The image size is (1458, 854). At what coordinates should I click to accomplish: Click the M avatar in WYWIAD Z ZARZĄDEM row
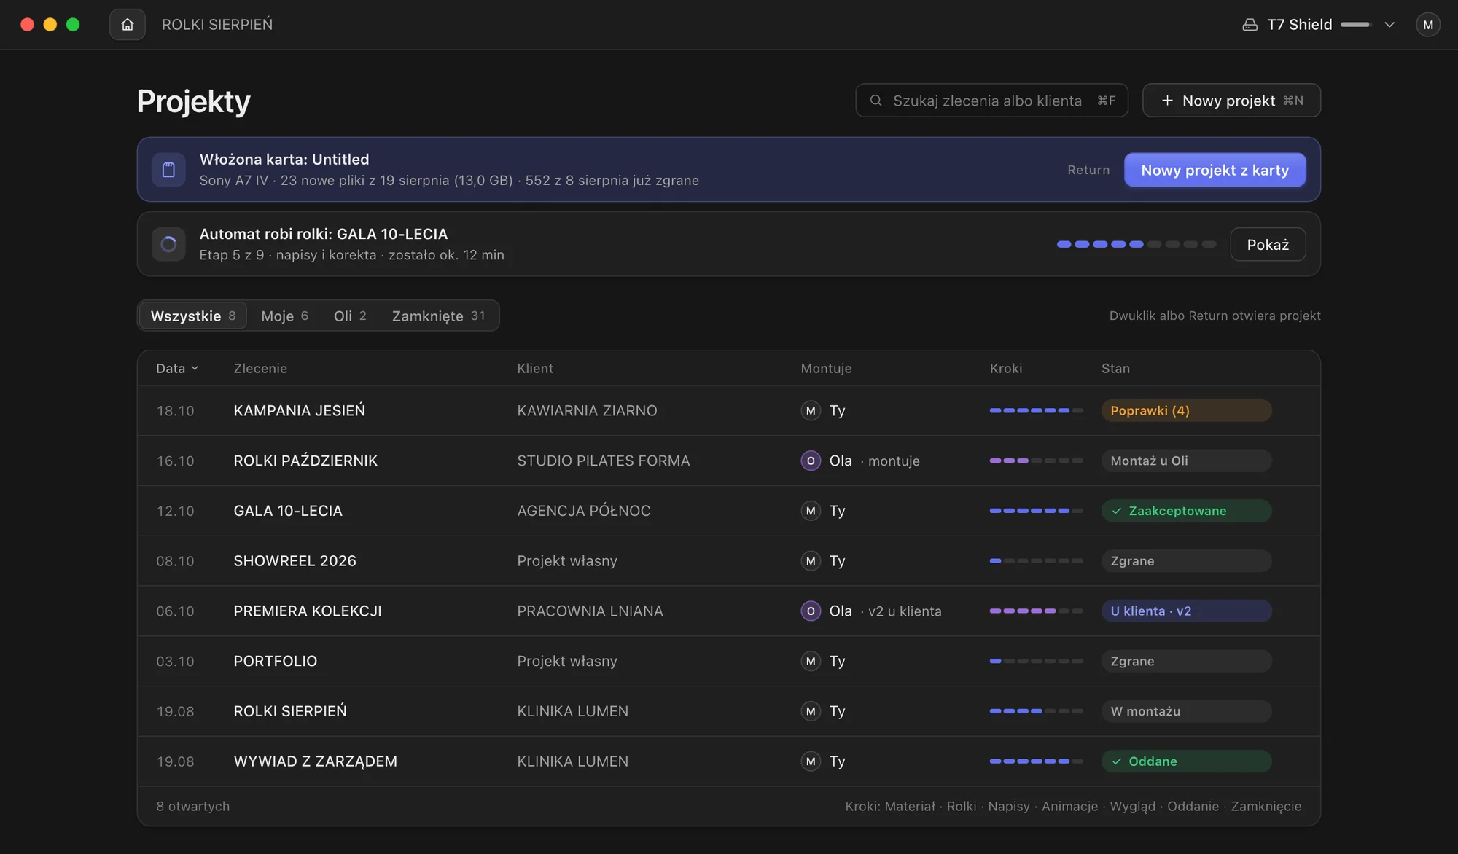[x=811, y=761]
